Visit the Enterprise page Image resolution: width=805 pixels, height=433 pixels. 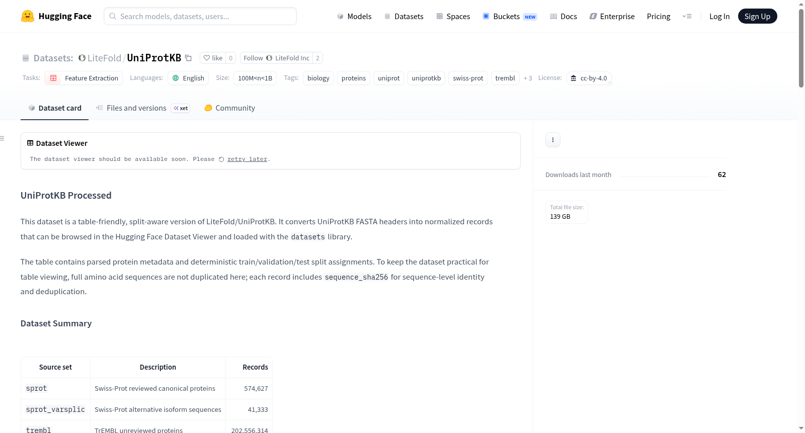click(612, 16)
